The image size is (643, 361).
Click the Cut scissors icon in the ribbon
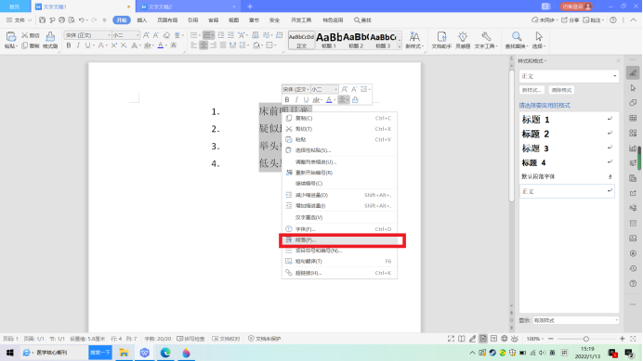24,35
